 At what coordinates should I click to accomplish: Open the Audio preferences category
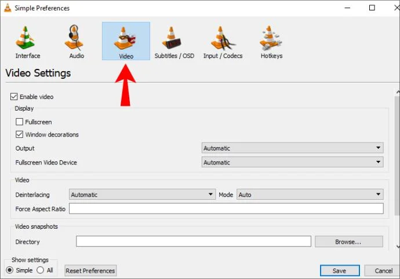coord(76,42)
